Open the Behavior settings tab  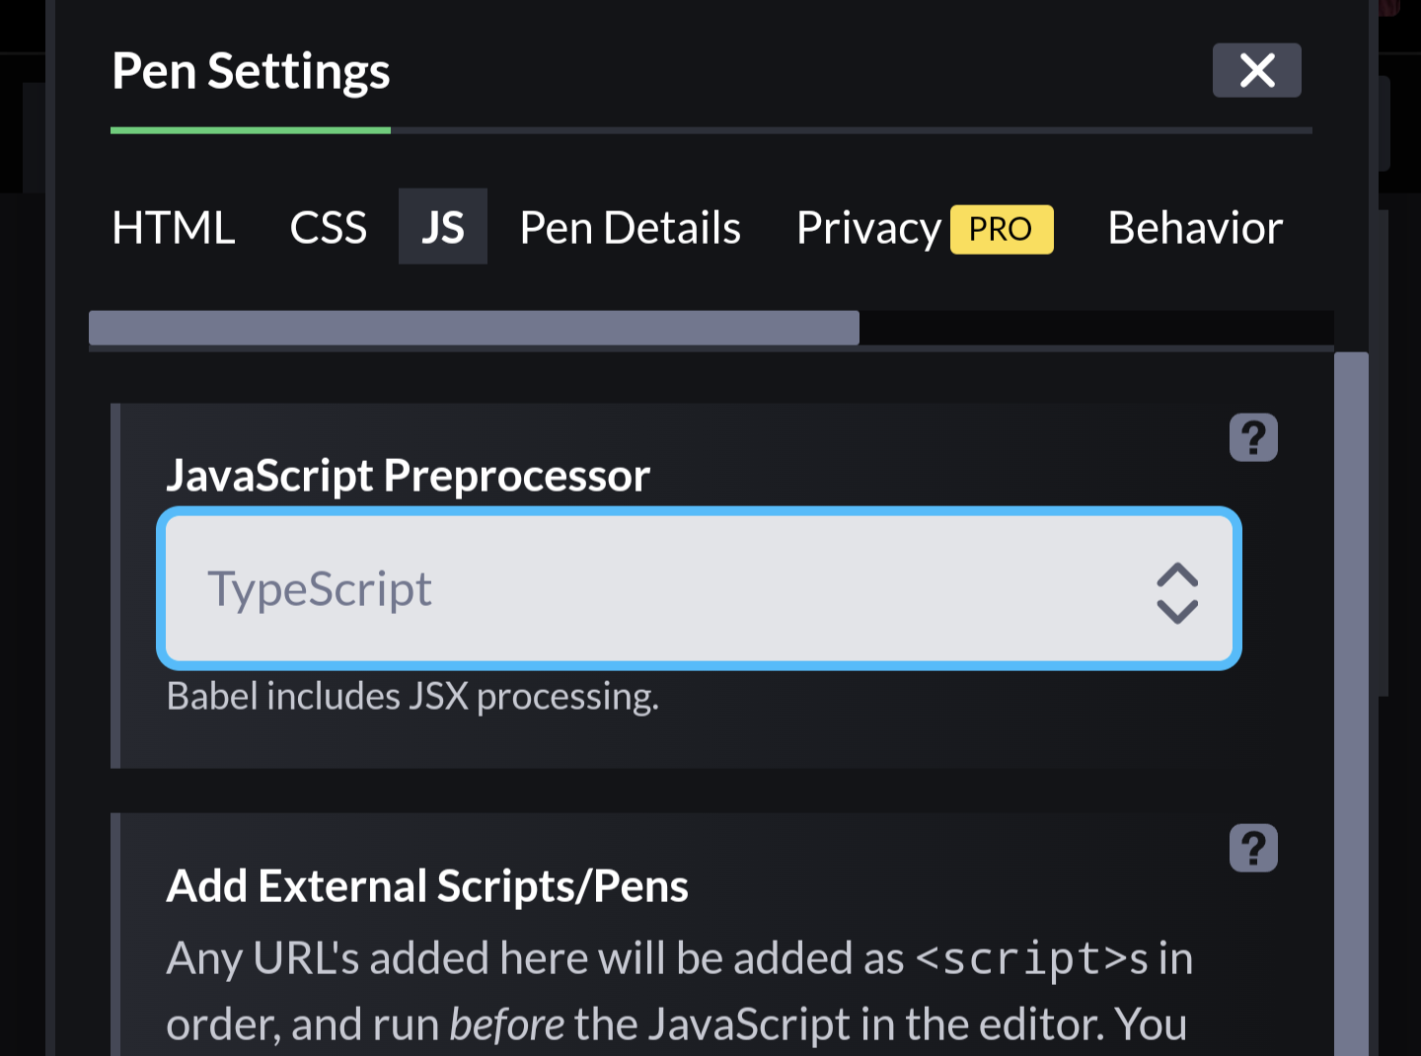[1195, 227]
